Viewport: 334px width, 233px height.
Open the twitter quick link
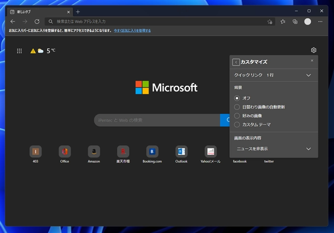[269, 161]
